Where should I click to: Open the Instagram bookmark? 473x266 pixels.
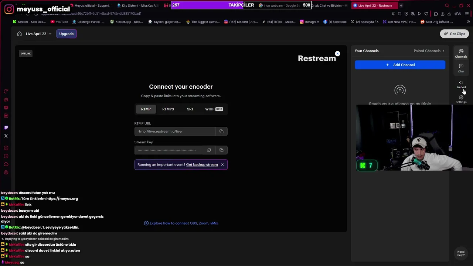coord(309,22)
